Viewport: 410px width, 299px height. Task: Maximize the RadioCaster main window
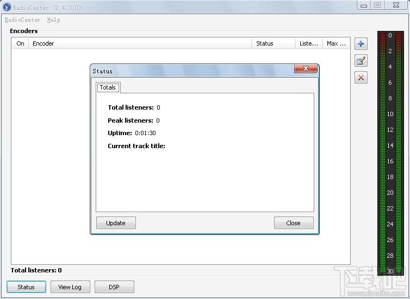pos(377,5)
